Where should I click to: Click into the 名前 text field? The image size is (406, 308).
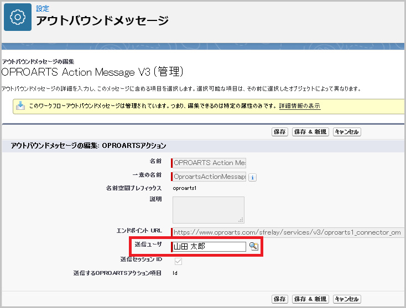(x=209, y=163)
